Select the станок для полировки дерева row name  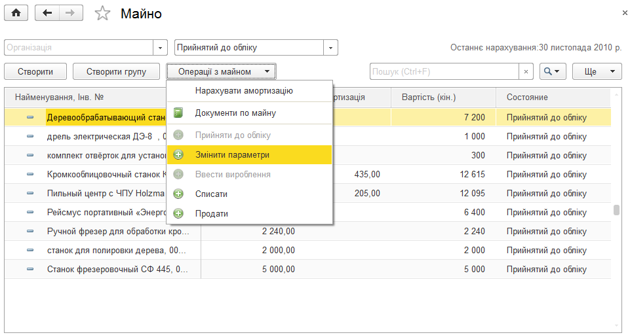pos(117,250)
